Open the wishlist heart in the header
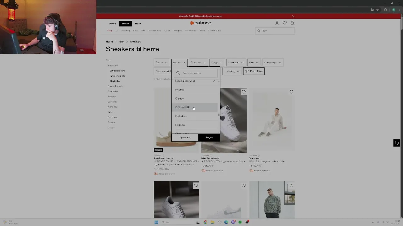This screenshot has width=403, height=226. coord(285,23)
